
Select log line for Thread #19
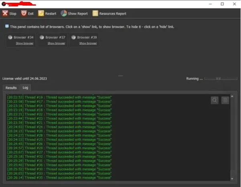[x=59, y=97]
